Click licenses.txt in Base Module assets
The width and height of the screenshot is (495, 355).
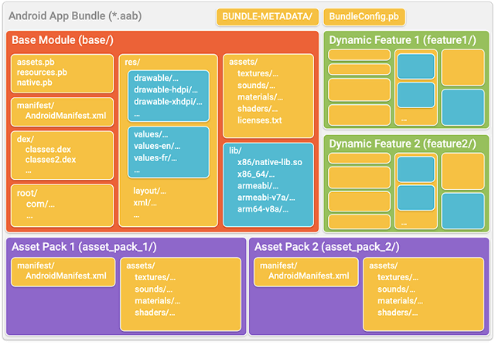click(259, 120)
